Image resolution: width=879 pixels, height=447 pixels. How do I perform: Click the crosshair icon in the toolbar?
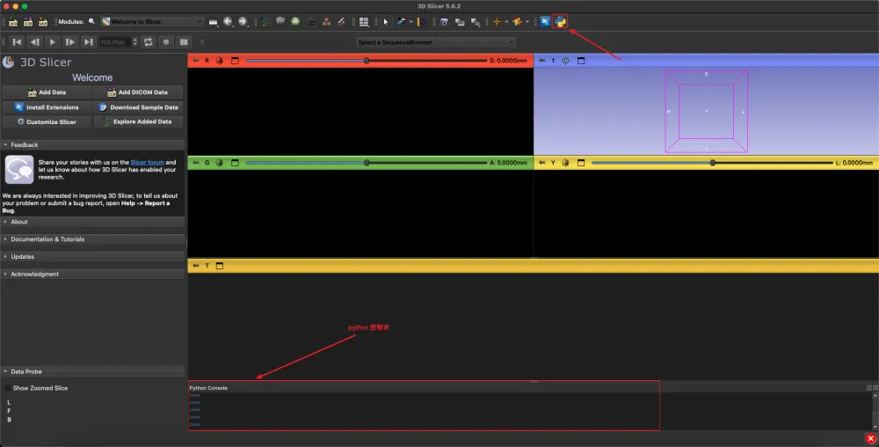(x=498, y=21)
